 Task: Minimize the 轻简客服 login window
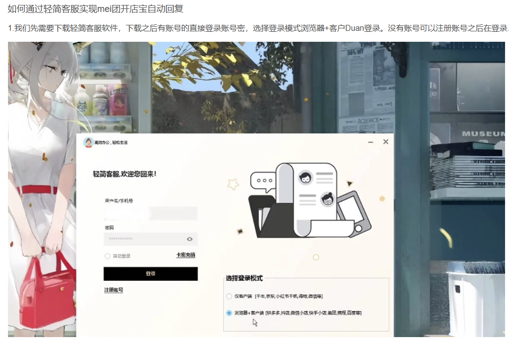point(370,143)
